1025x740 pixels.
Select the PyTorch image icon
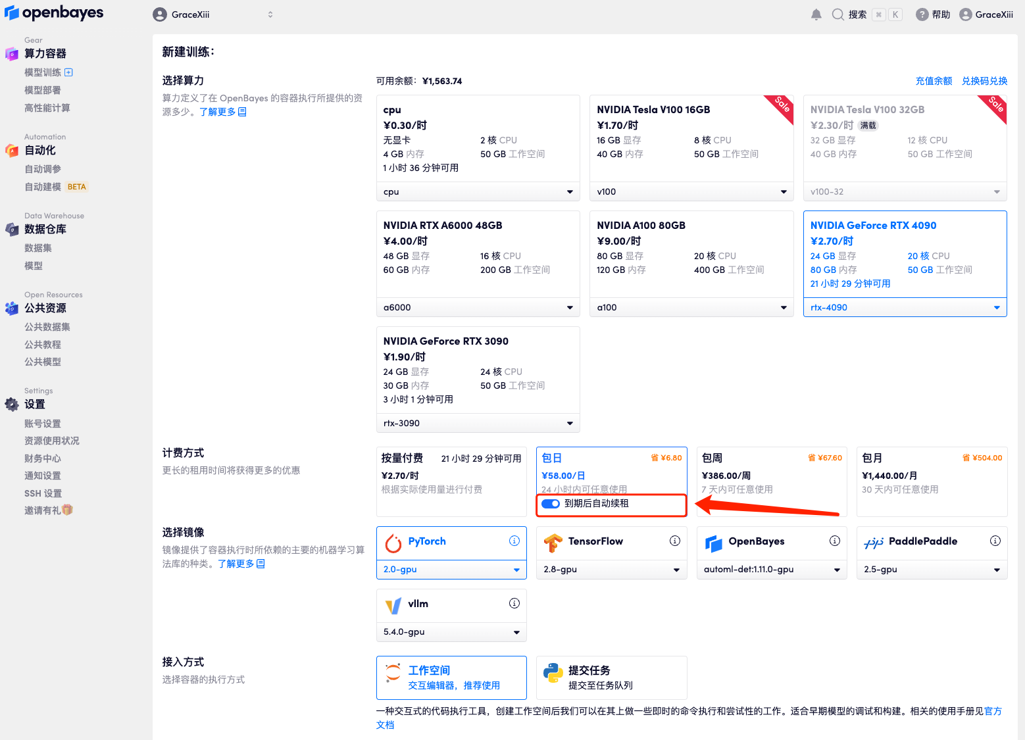coord(393,541)
